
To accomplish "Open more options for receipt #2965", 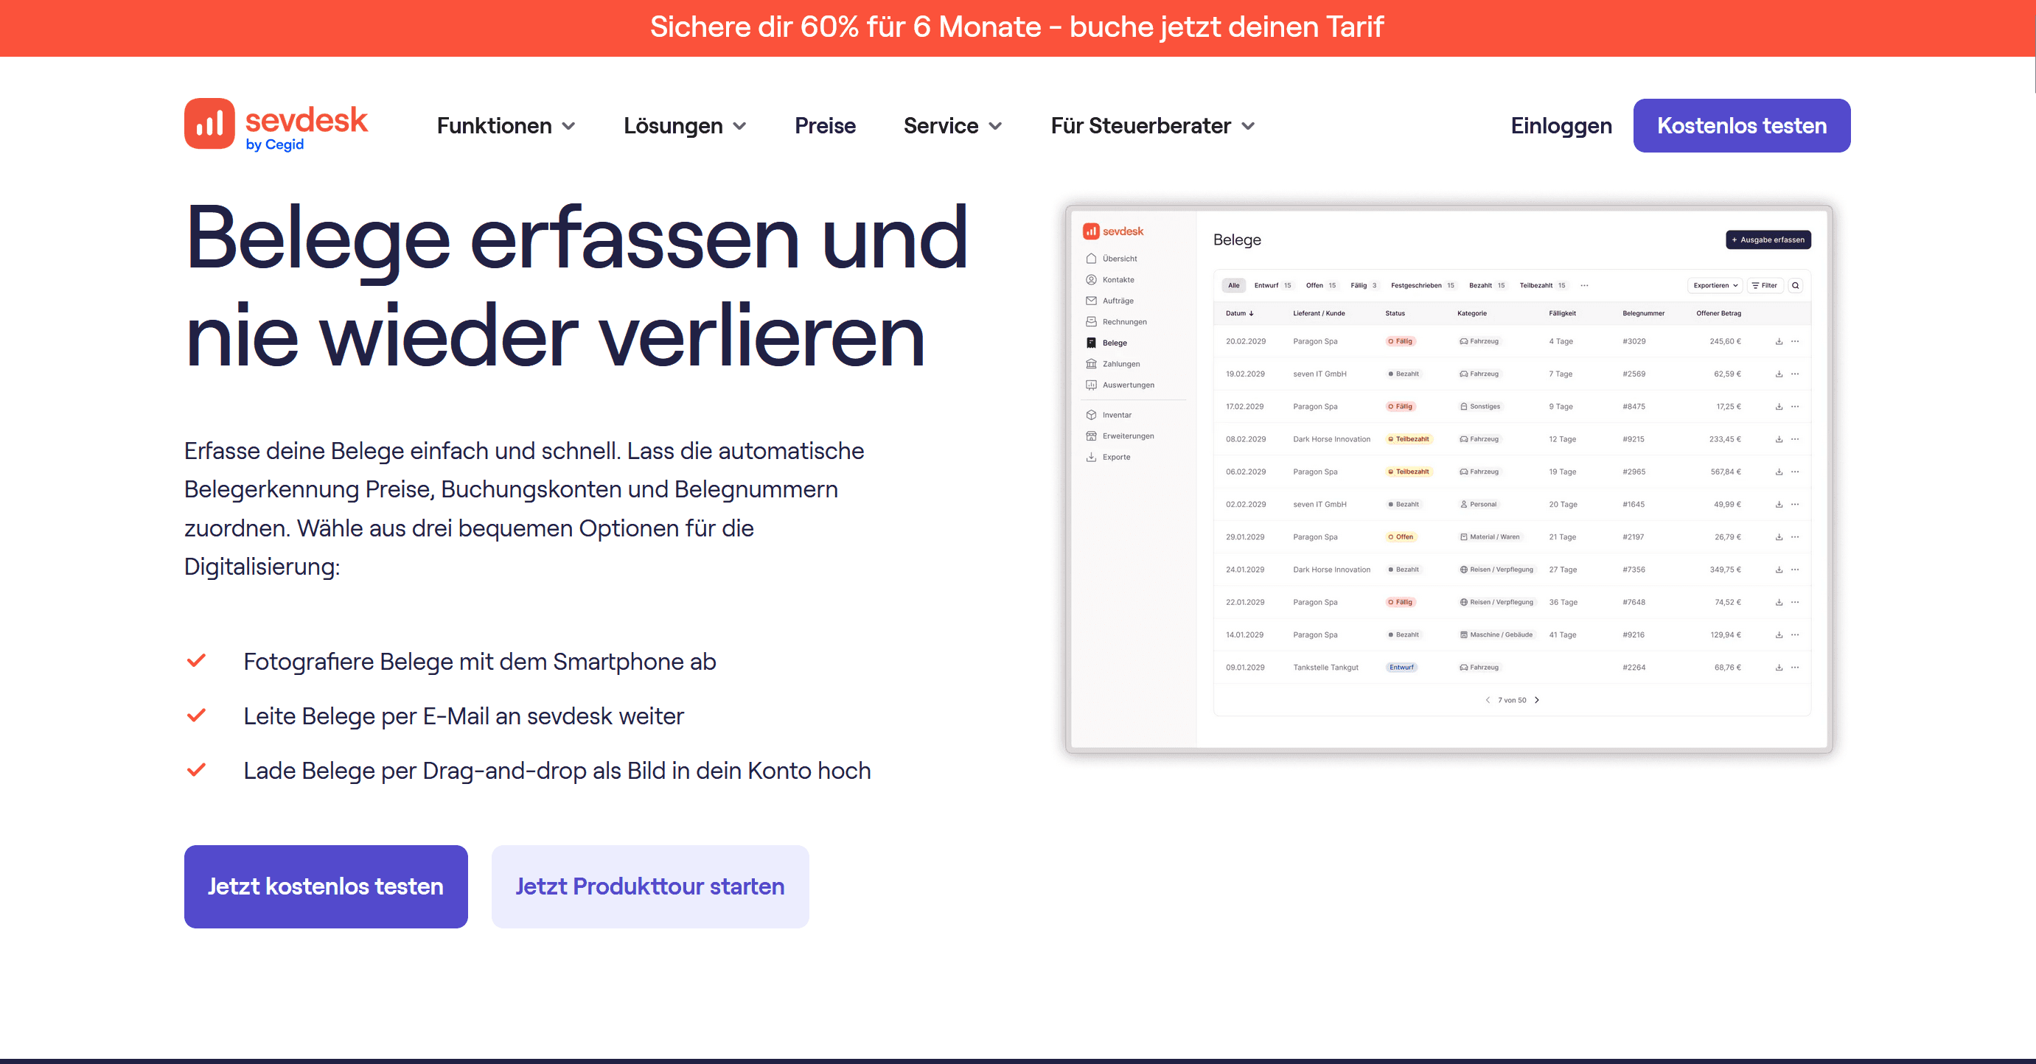I will tap(1795, 472).
